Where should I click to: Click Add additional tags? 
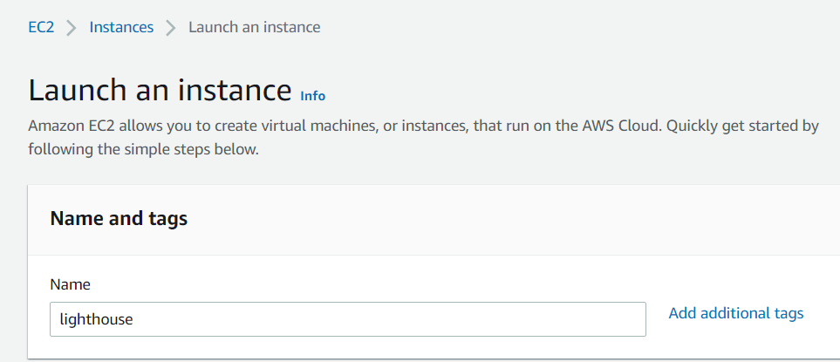735,313
